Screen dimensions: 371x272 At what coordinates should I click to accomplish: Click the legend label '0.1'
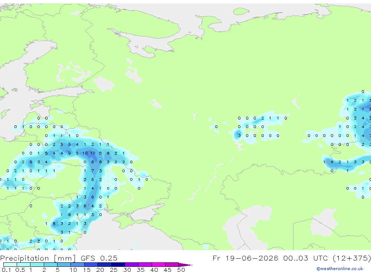(6, 270)
